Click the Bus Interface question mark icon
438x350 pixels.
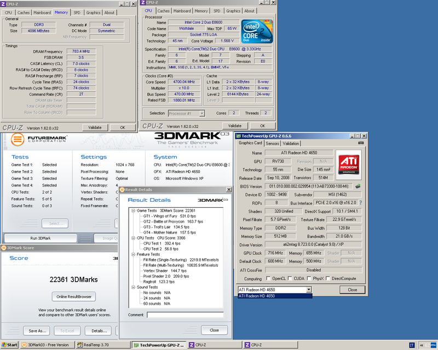coord(361,203)
